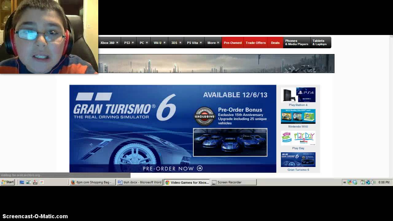Expand the Wii U menu
Screen dimensions: 393x221
[x=160, y=43]
